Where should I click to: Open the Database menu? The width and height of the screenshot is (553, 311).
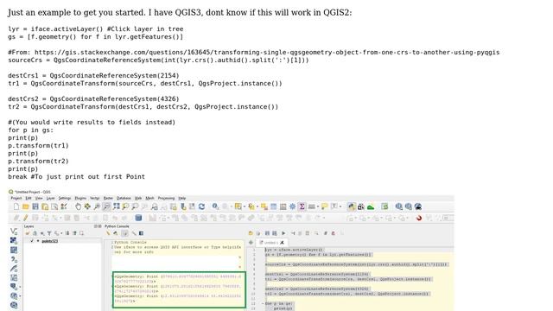(x=124, y=198)
